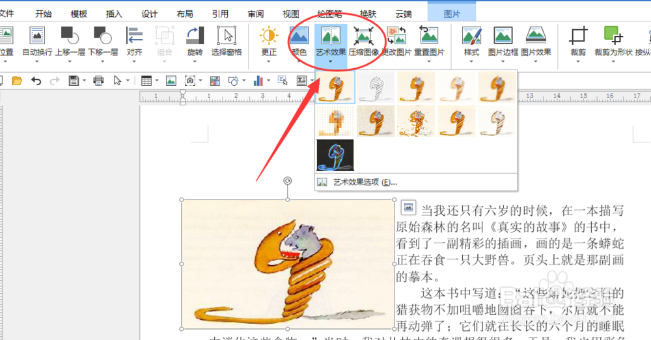Screen dimensions: 651x340
Task: Click the 更改图片 change picture icon
Action: coord(396,36)
